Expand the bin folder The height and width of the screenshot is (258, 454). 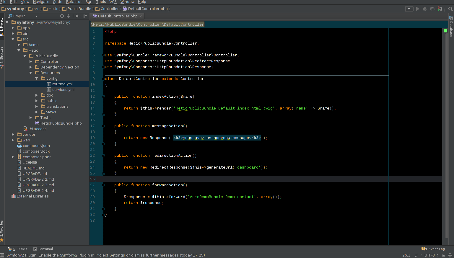[13, 33]
